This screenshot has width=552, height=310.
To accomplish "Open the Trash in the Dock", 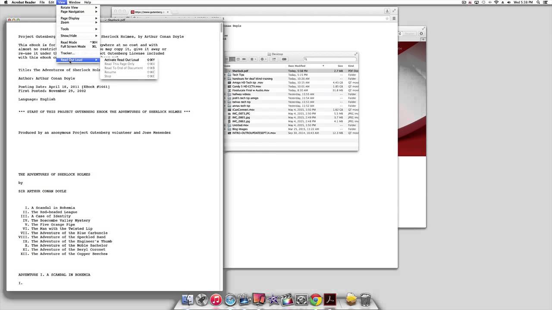I will pos(365,300).
